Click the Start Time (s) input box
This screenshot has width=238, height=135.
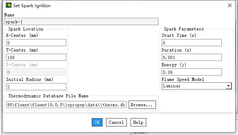tap(192, 43)
